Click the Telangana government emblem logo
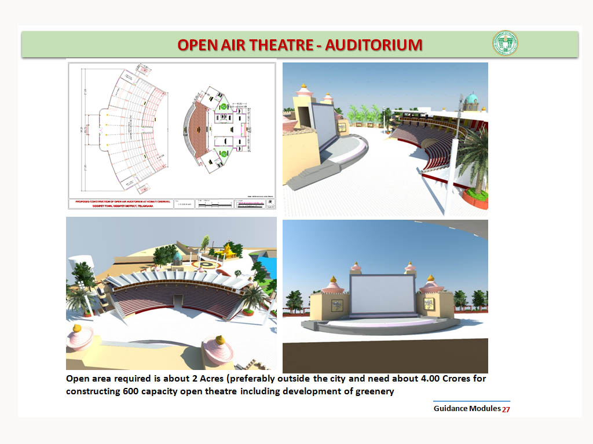 (x=505, y=43)
